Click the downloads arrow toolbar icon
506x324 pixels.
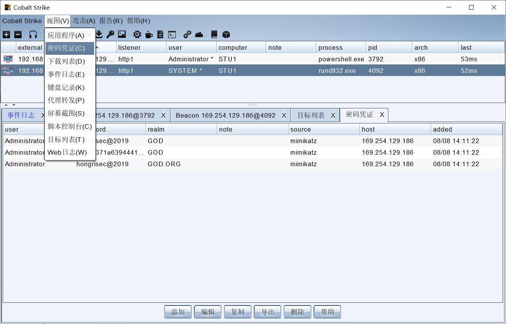click(x=99, y=35)
